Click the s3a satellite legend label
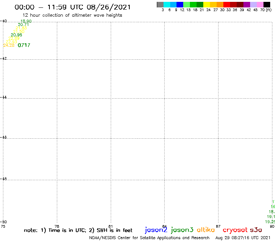 tap(256, 230)
